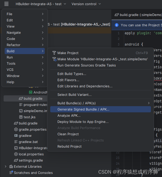Select Analyze APK option
This screenshot has height=177, width=162.
(x=69, y=115)
